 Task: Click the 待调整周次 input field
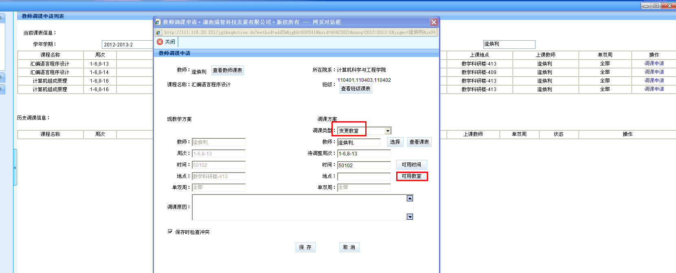click(x=364, y=154)
